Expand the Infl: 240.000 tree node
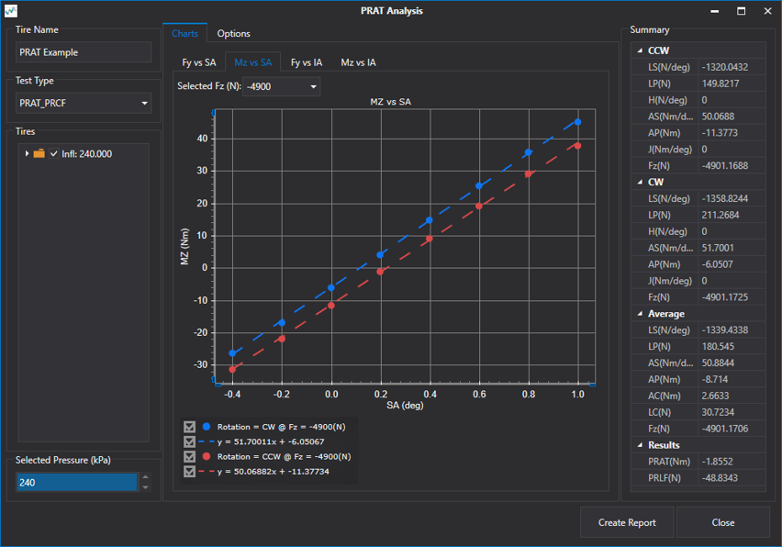 click(28, 153)
